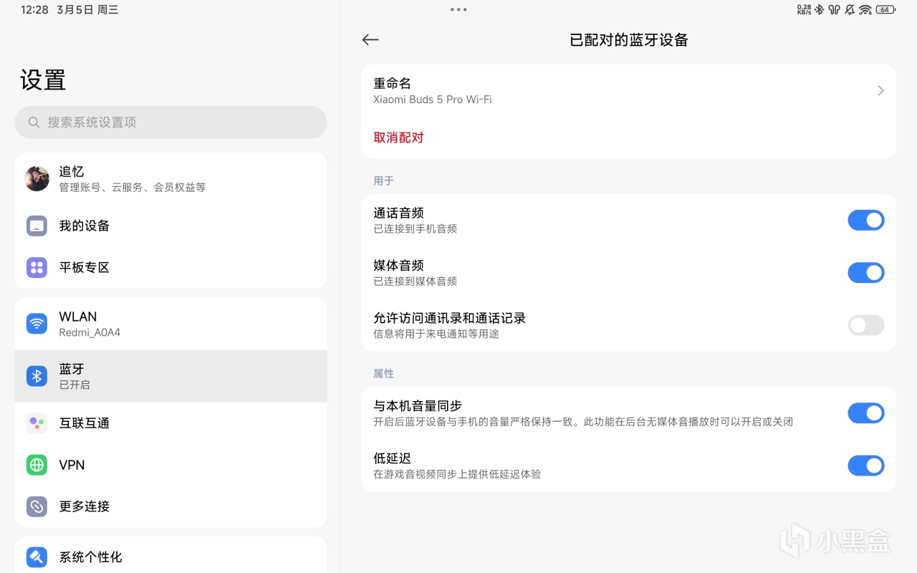Open the 追忆 account profile entry
Viewport: 917px width, 573px height.
pyautogui.click(x=171, y=178)
